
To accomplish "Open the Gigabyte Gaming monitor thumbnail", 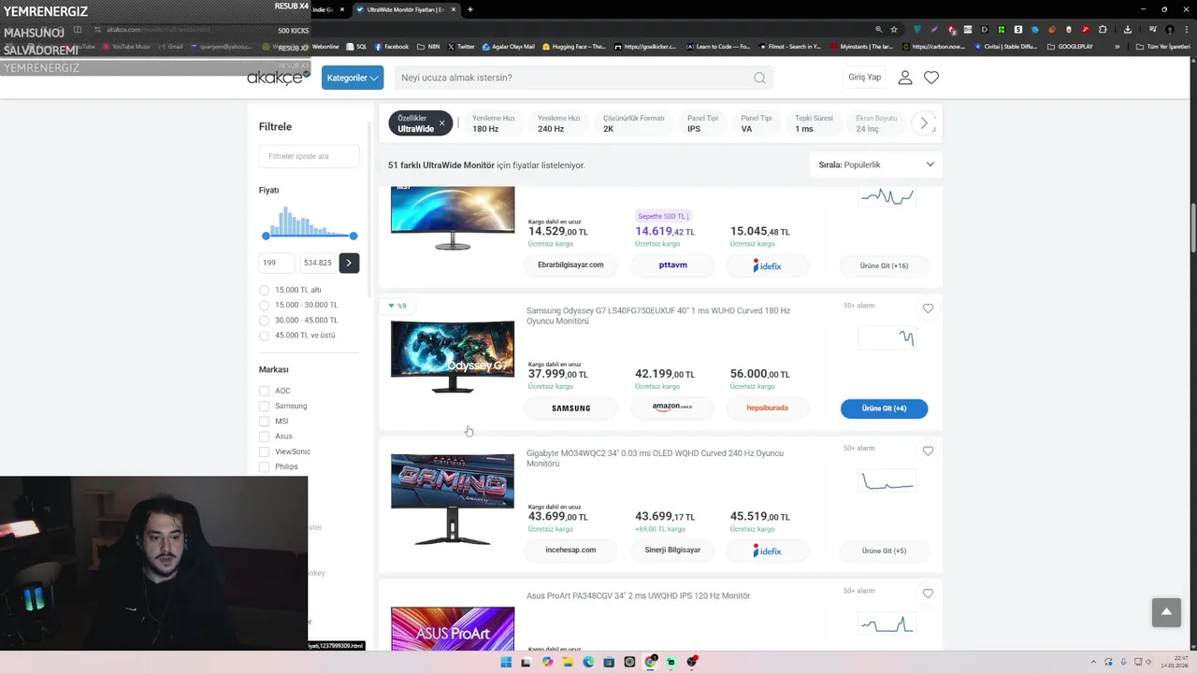I will (x=453, y=500).
